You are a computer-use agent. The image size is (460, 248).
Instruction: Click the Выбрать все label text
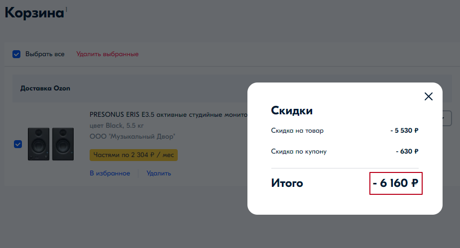(45, 54)
